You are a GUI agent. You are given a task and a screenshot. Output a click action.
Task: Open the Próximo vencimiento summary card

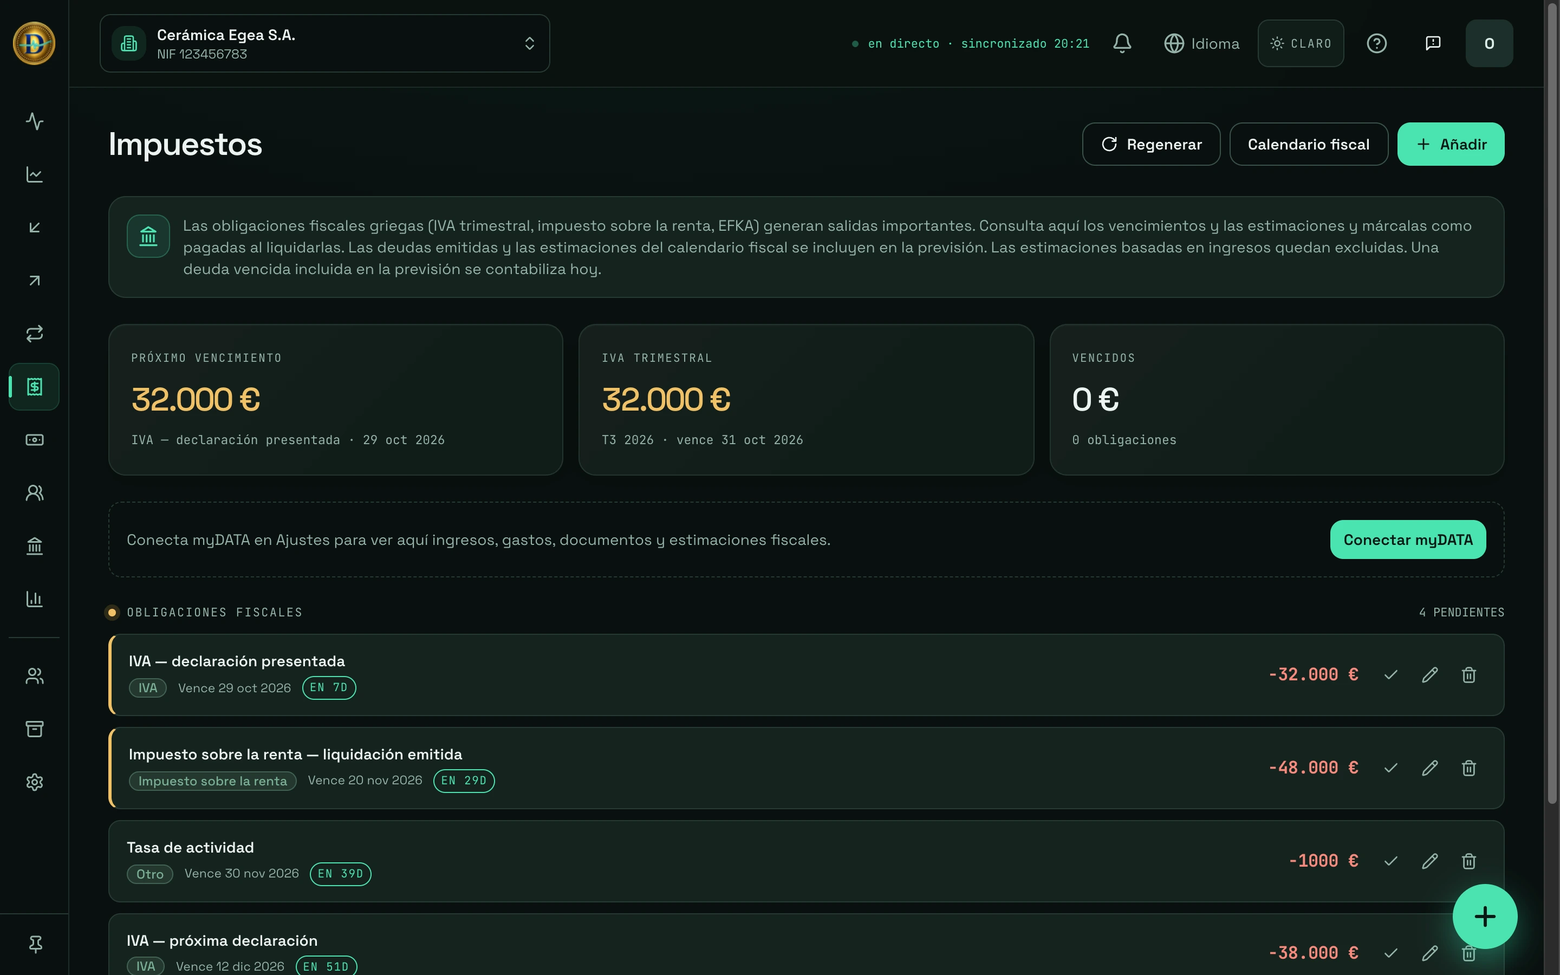pyautogui.click(x=335, y=400)
